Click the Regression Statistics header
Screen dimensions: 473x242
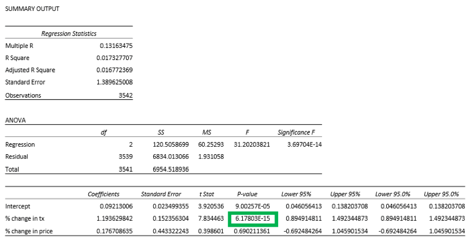point(69,33)
